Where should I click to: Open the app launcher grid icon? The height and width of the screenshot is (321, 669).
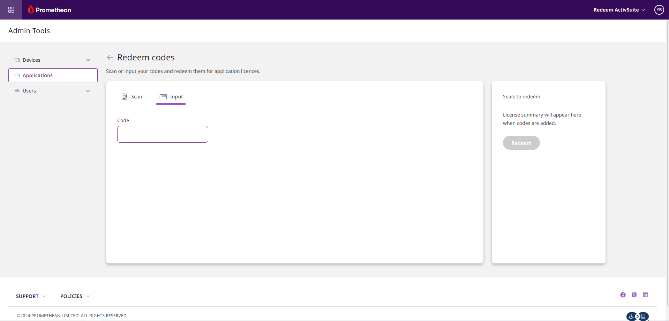click(11, 10)
